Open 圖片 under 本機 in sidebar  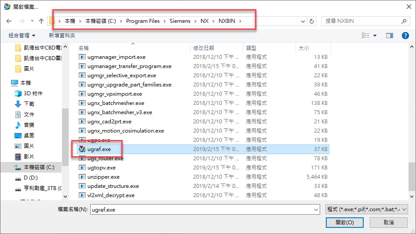[29, 146]
